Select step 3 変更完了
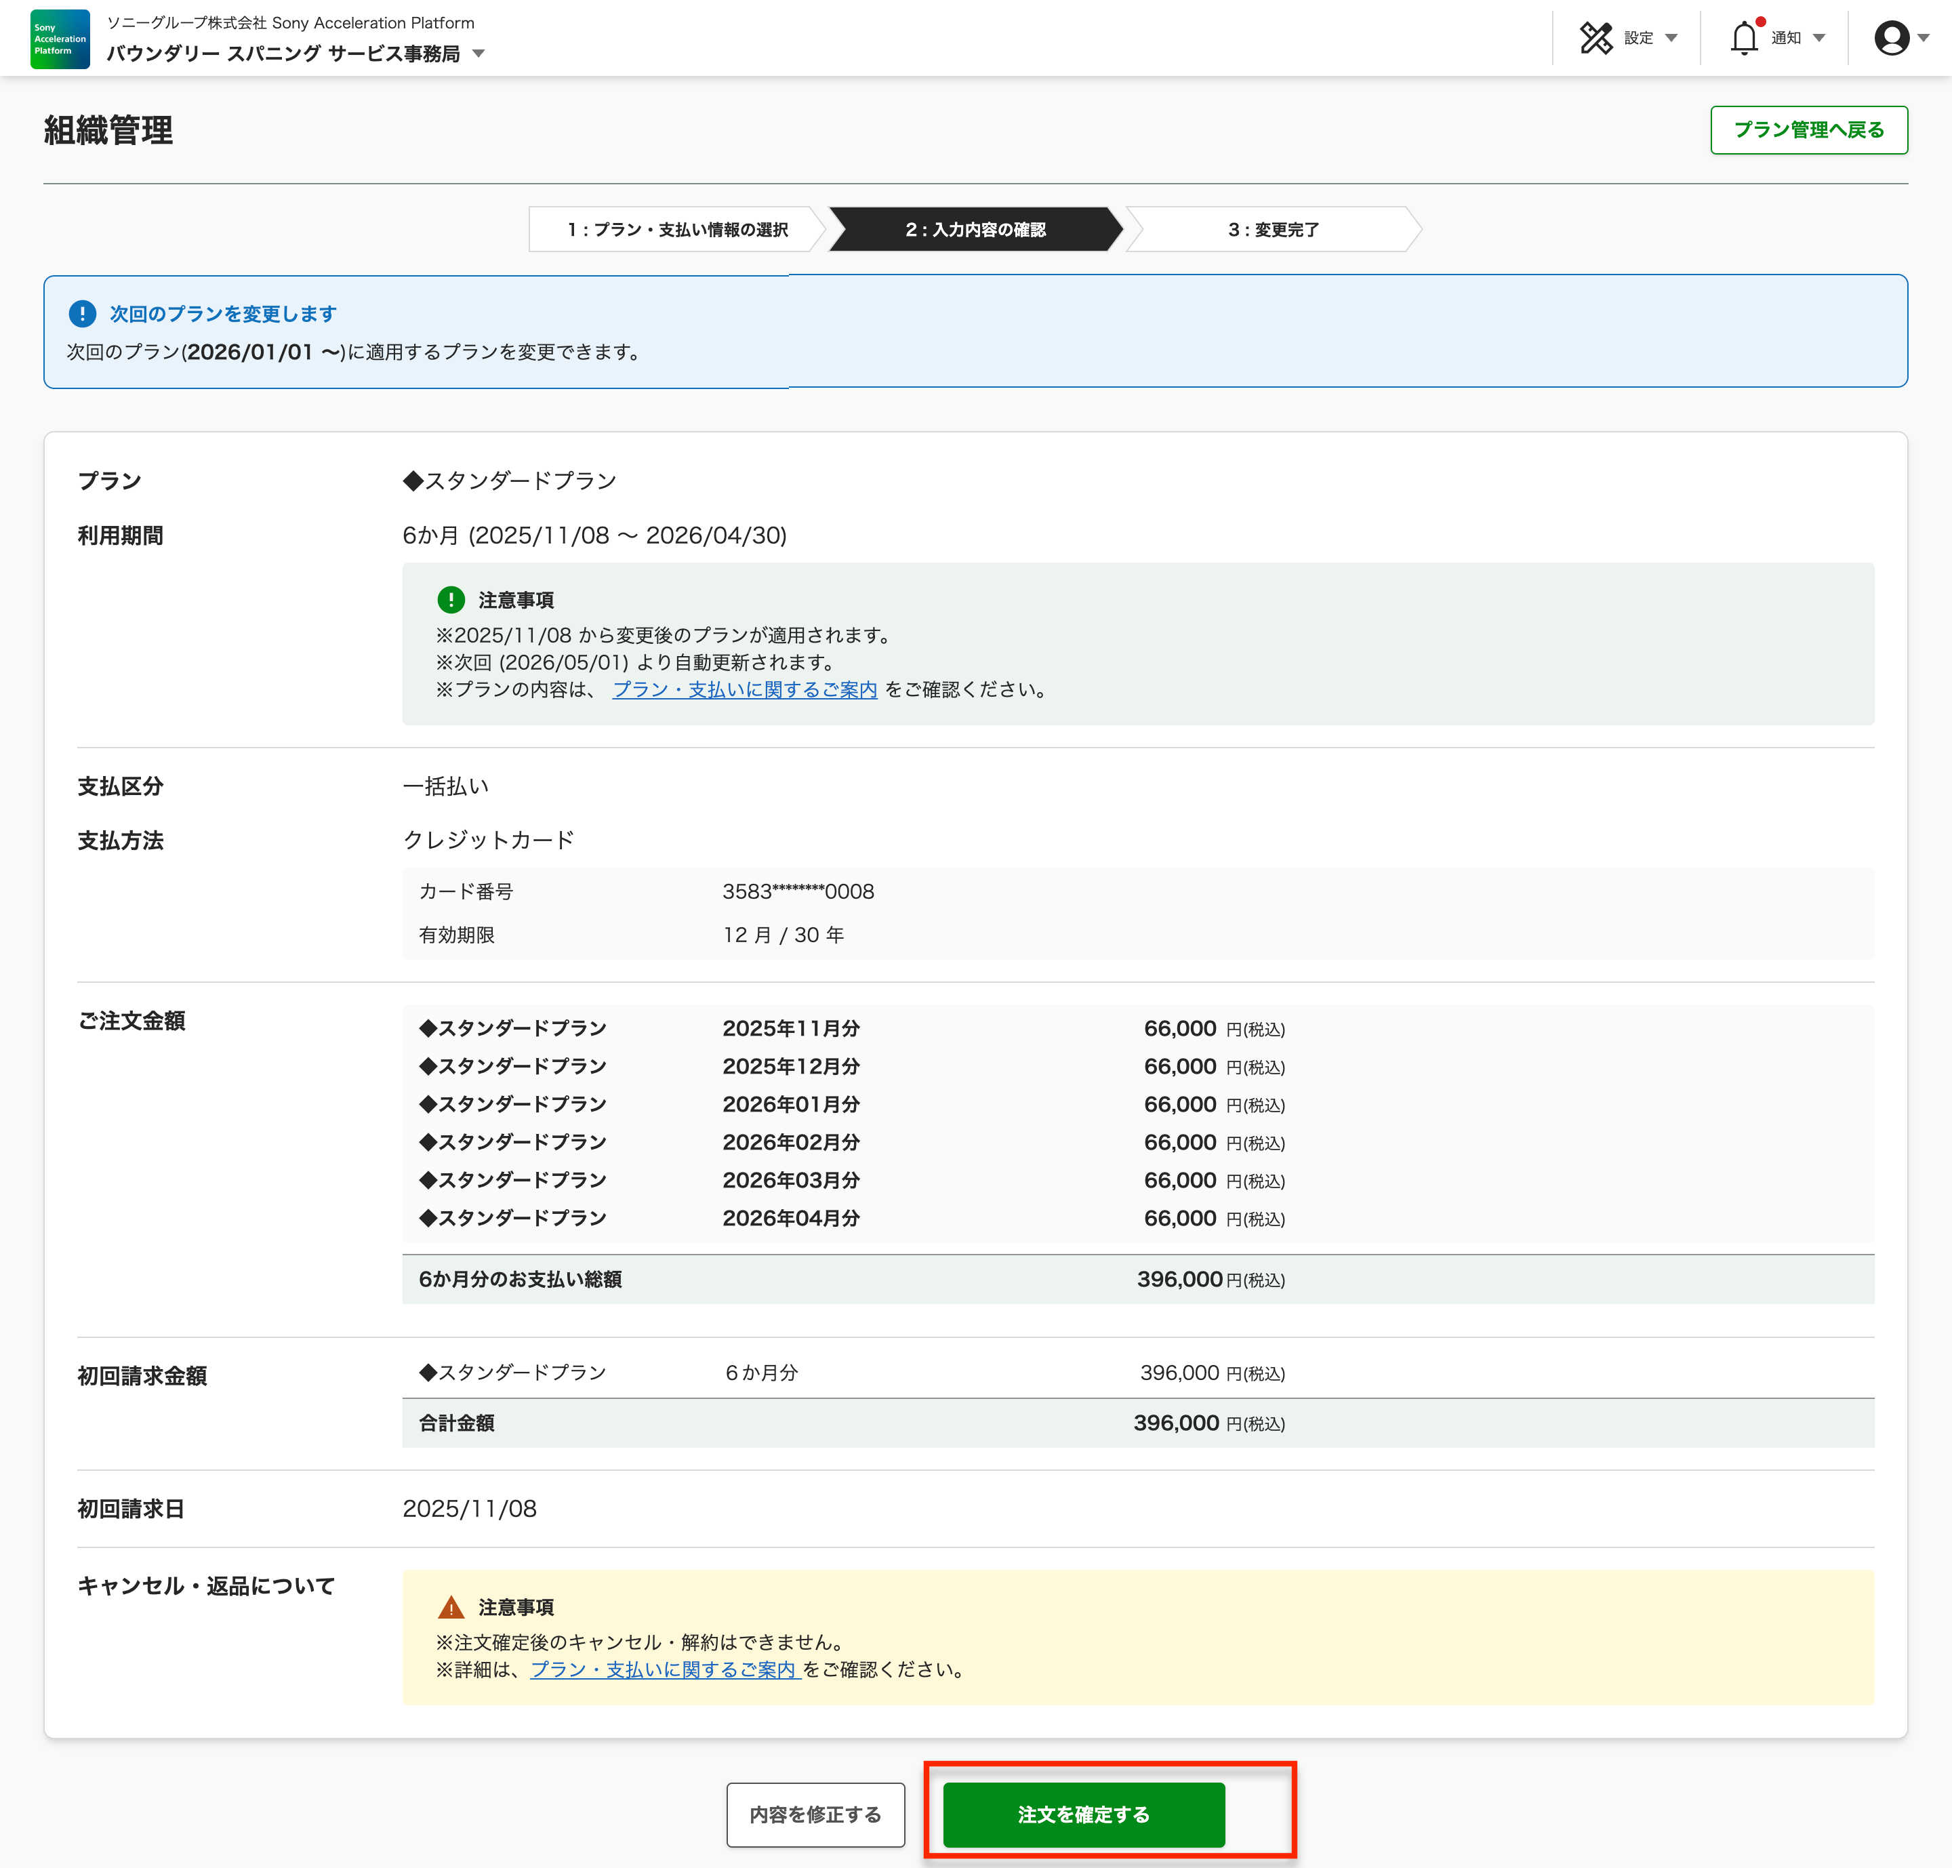 coord(1273,229)
